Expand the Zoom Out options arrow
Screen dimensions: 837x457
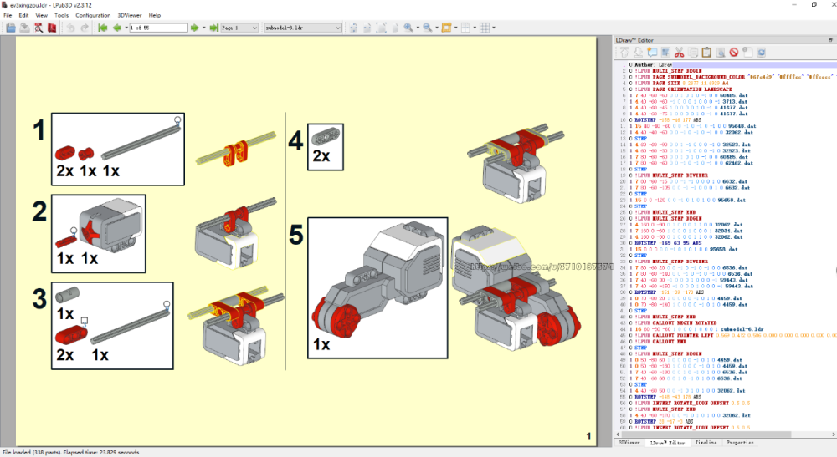(x=437, y=28)
